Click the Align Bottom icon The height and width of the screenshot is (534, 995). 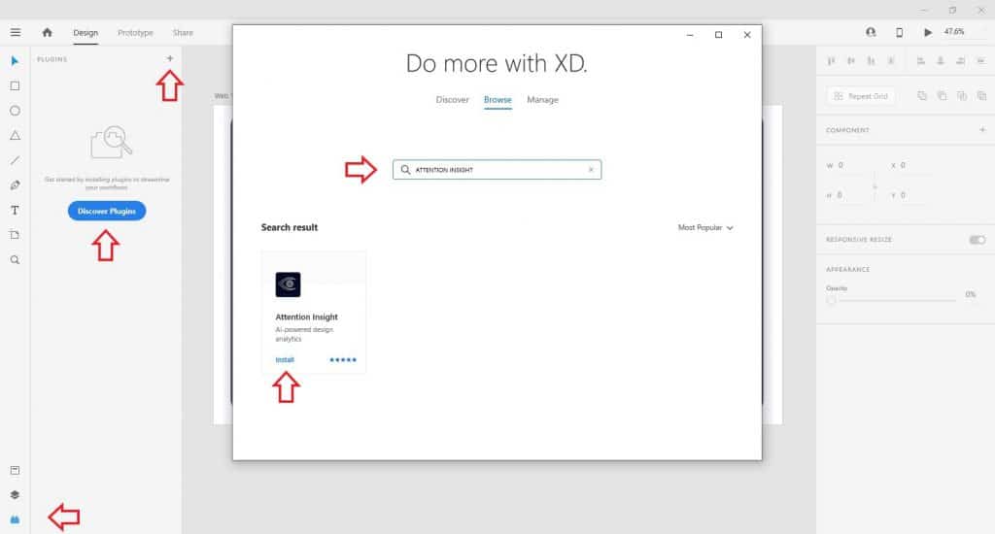pyautogui.click(x=872, y=61)
